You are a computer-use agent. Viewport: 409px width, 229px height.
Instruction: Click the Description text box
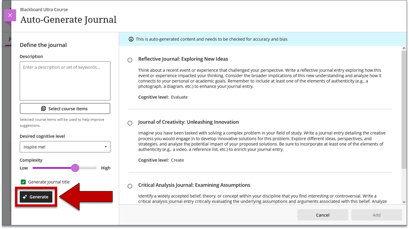65,81
